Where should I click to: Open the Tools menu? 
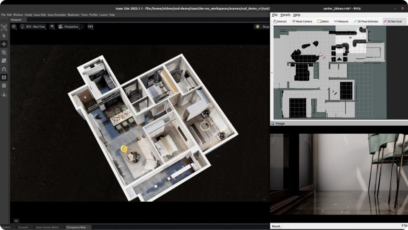(x=84, y=15)
